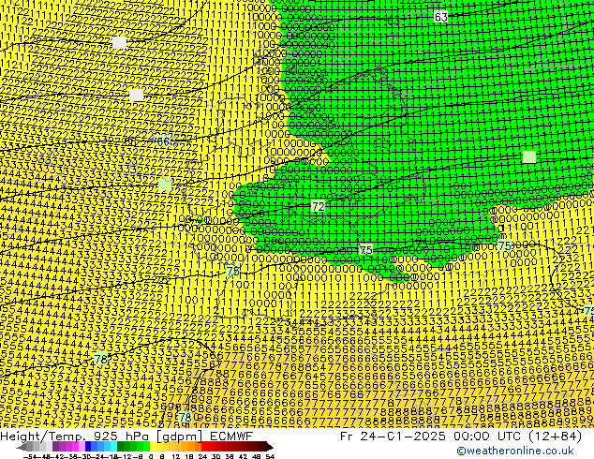Select the bright magenta swatch on the scale

pyautogui.click(x=75, y=447)
